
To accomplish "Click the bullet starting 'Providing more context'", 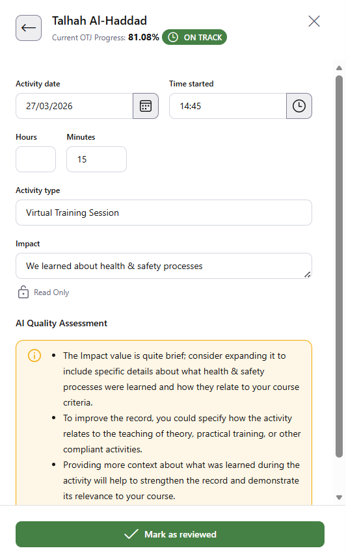I will 181,480.
